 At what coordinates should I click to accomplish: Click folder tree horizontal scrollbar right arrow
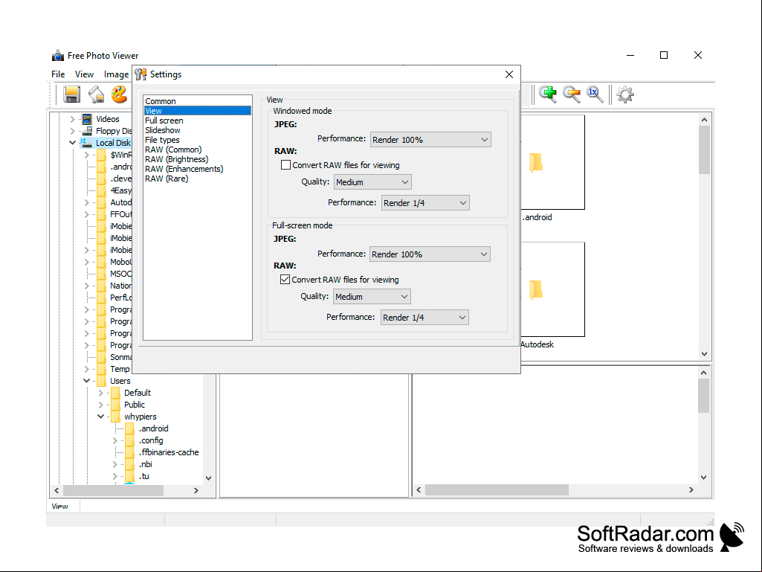196,491
